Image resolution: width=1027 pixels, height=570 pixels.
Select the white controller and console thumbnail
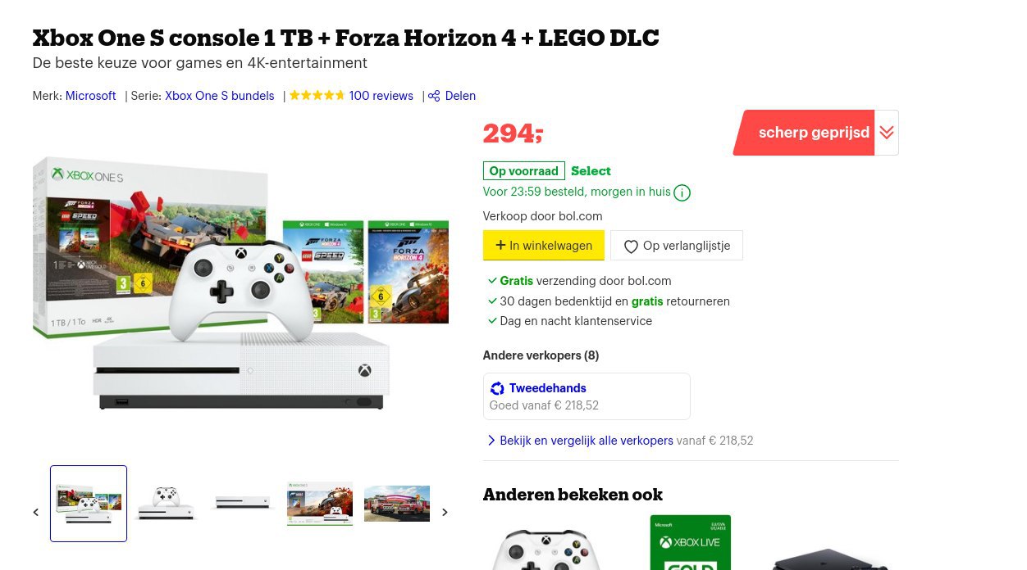point(166,504)
